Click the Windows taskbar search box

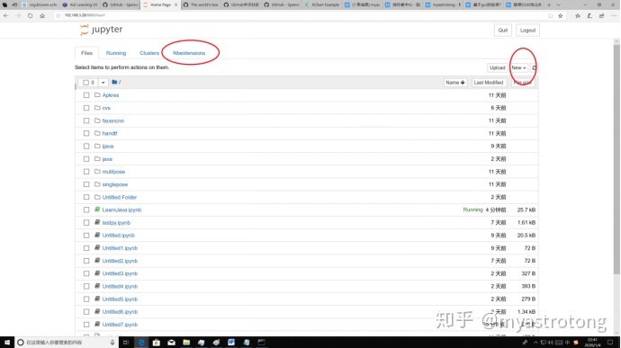(x=66, y=342)
